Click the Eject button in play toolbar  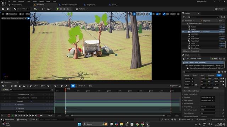pyautogui.click(x=68, y=9)
